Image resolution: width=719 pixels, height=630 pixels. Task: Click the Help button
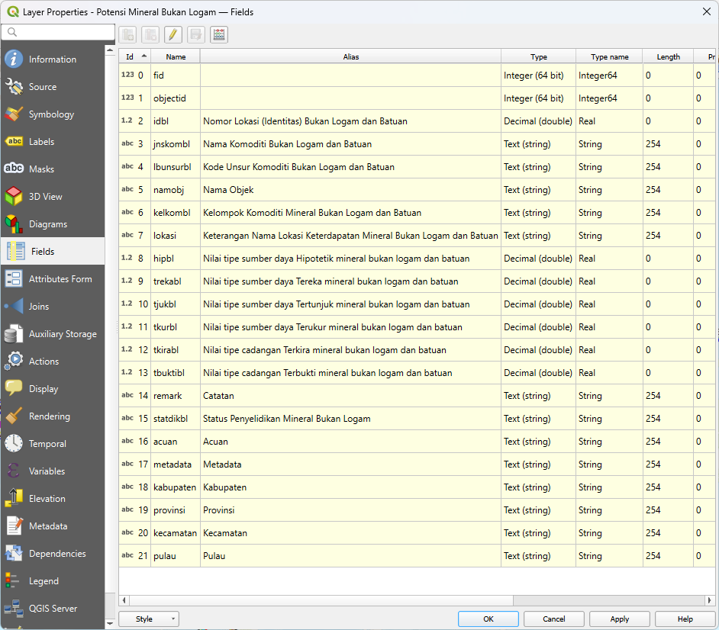point(685,619)
